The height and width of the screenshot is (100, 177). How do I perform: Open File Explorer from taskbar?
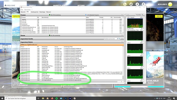point(43,98)
